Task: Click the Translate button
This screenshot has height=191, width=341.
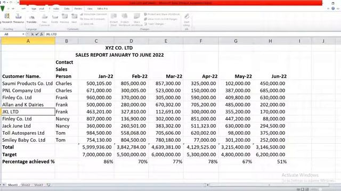Action: tap(31, 19)
